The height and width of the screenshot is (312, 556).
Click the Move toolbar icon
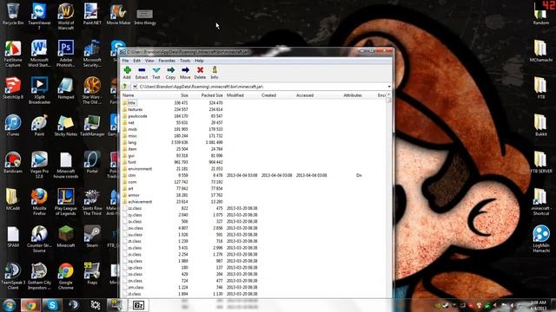click(185, 73)
